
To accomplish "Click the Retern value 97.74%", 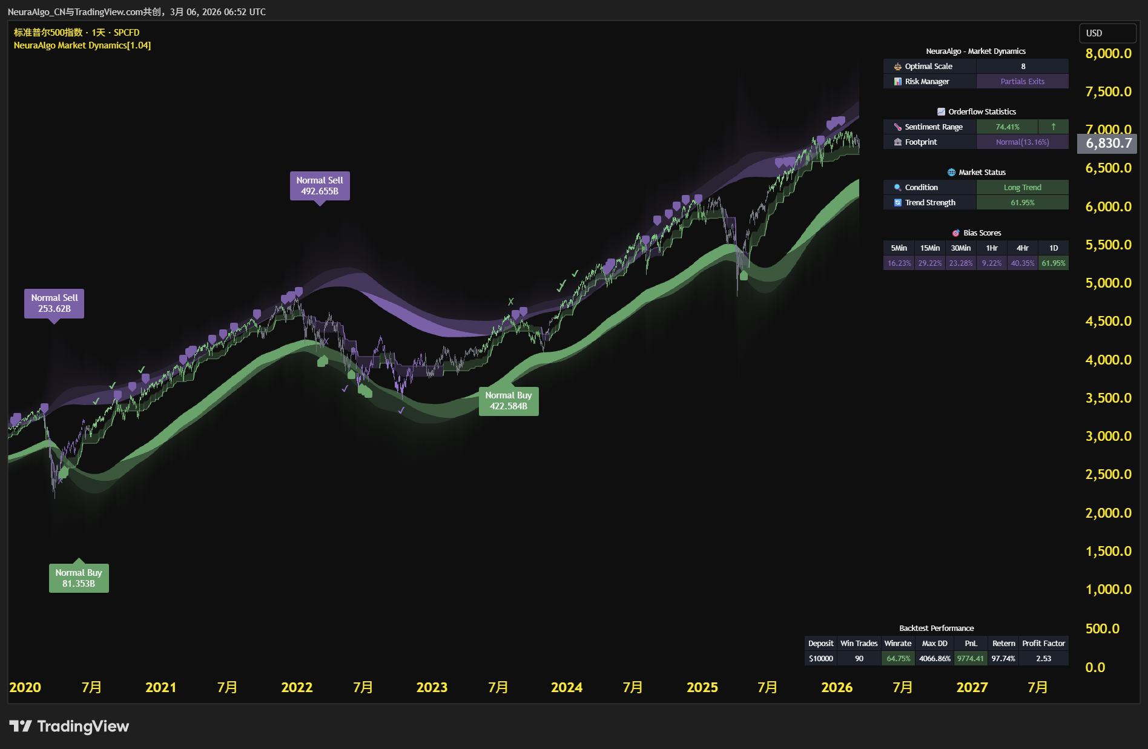I will pos(1003,659).
